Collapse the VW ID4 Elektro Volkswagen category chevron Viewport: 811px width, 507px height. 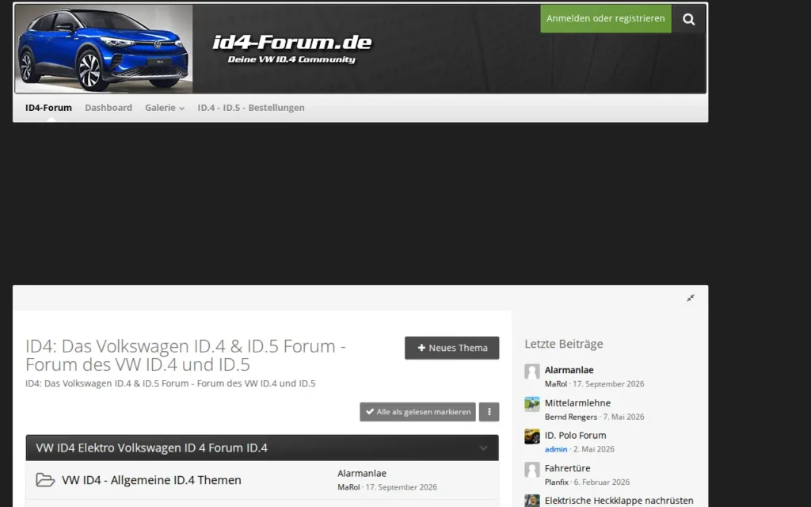[483, 448]
